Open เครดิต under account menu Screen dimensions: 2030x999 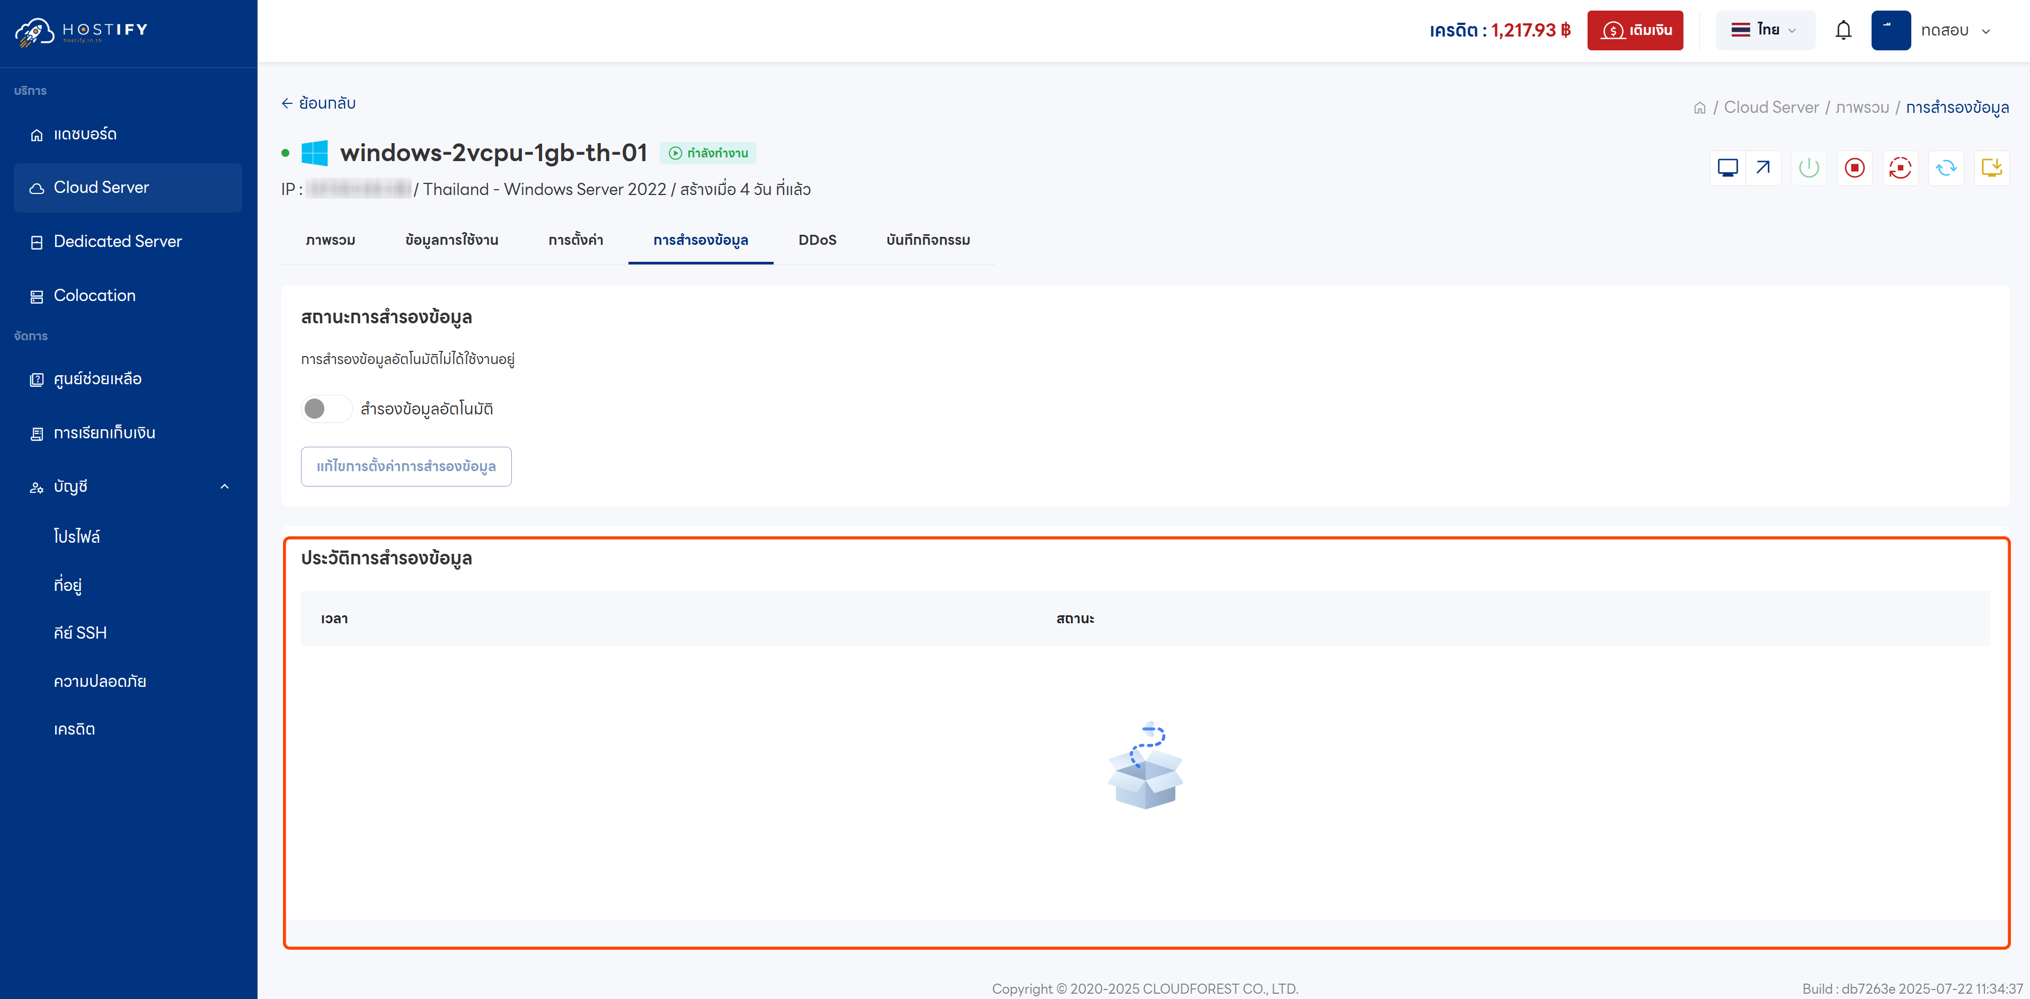point(74,729)
